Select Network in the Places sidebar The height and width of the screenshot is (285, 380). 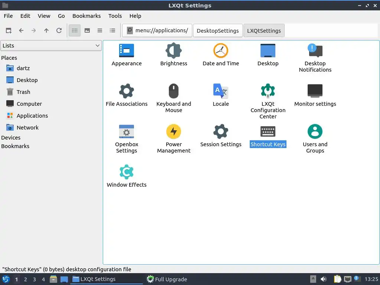click(27, 128)
